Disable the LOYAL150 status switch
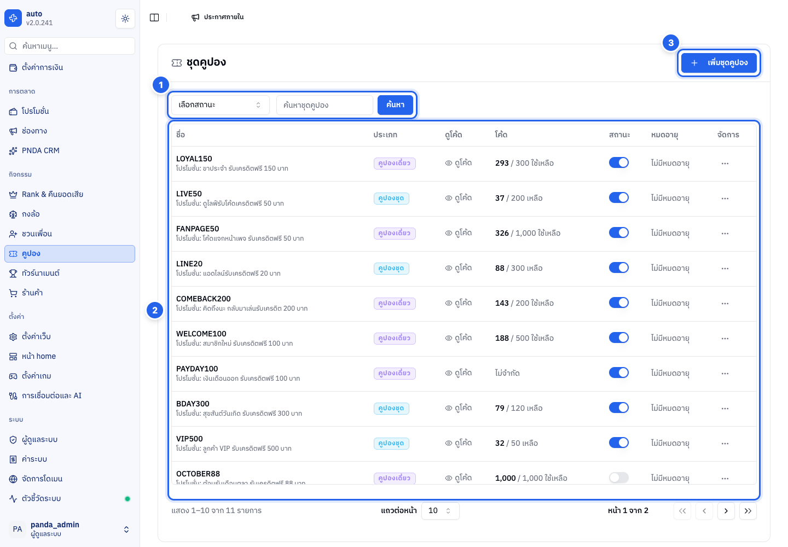788x547 pixels. (619, 162)
